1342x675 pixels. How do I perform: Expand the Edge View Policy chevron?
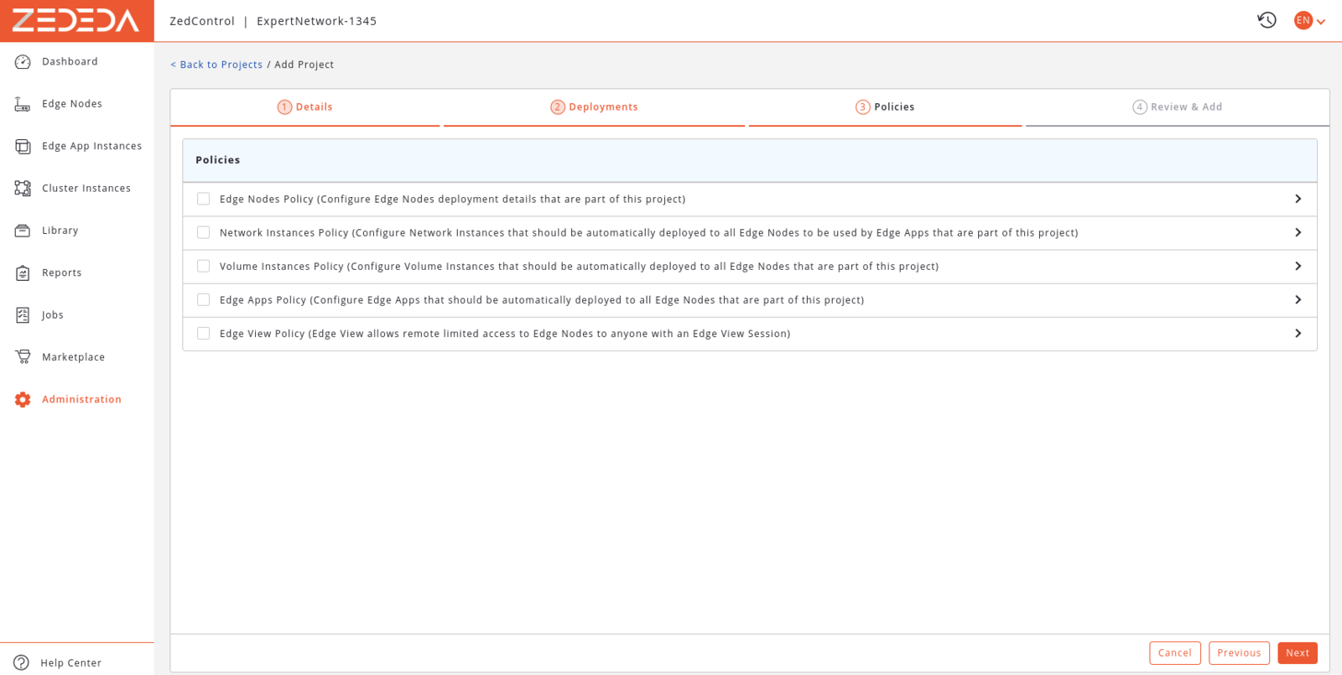1298,333
